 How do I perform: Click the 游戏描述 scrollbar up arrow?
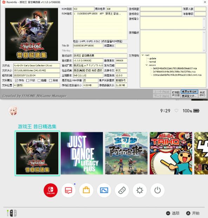[x=204, y=32]
